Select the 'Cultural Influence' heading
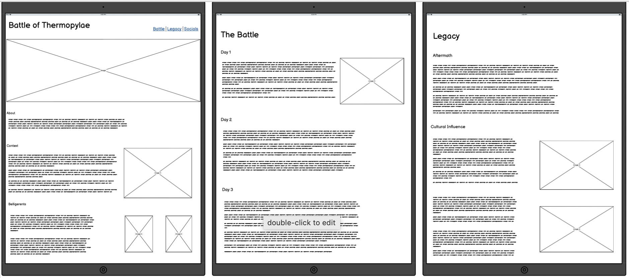Viewport: 629px width, 278px height. click(x=448, y=127)
